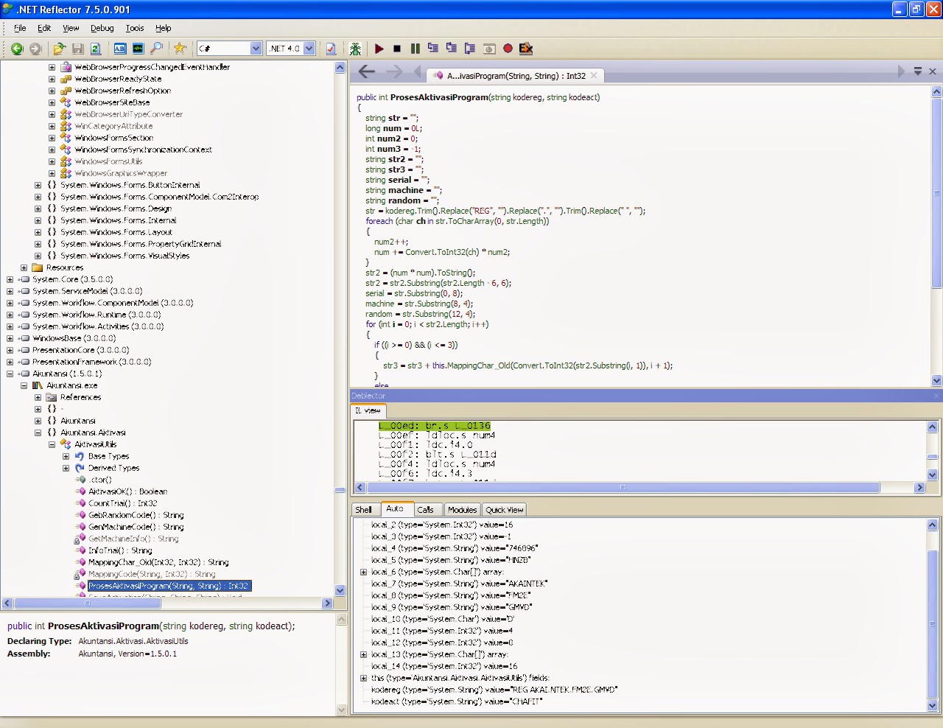
Task: Switch to the Modules tab
Action: [x=462, y=510]
